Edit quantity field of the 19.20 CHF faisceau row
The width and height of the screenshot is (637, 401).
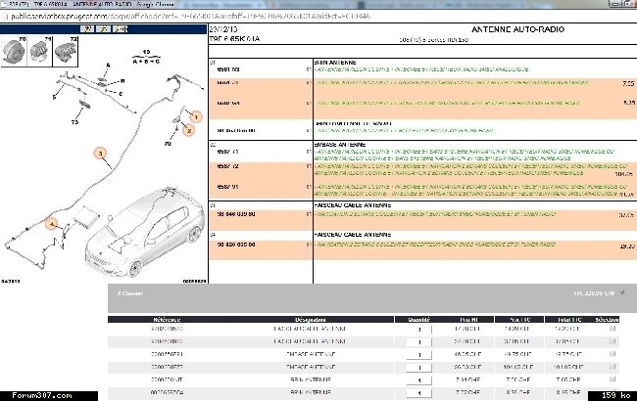pos(419,330)
